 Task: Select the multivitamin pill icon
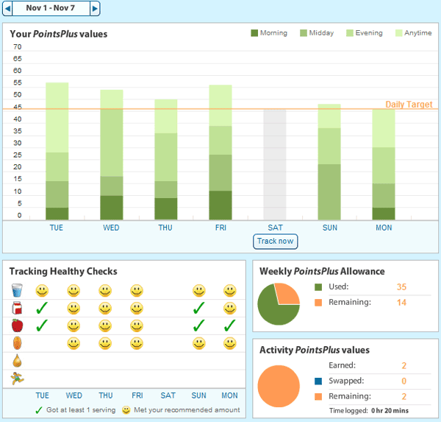click(x=17, y=343)
